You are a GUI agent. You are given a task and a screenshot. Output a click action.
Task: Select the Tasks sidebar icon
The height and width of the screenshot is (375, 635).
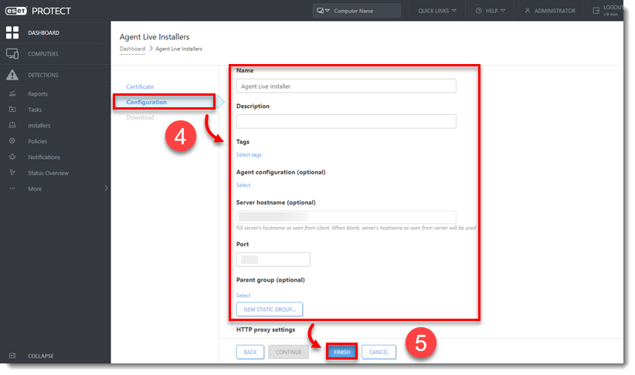click(12, 110)
